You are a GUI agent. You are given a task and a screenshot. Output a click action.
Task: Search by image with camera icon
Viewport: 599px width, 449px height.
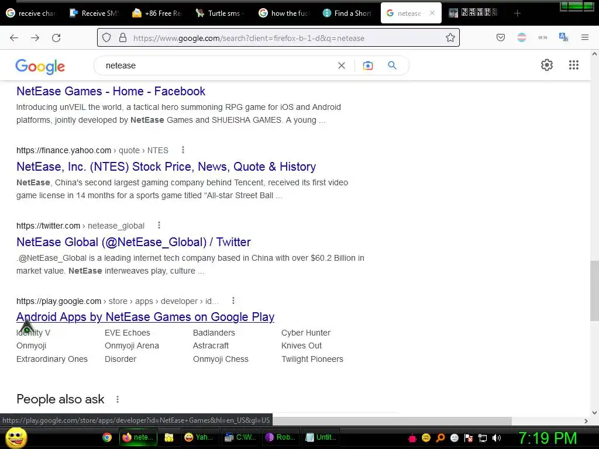(368, 65)
